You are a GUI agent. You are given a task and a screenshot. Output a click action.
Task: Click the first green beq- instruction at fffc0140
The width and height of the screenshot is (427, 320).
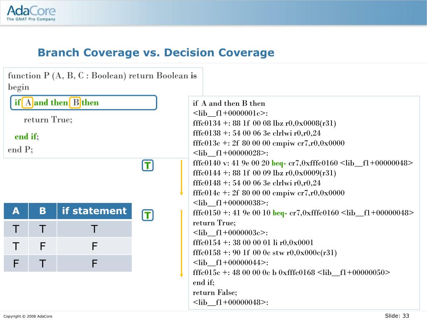[x=279, y=163]
